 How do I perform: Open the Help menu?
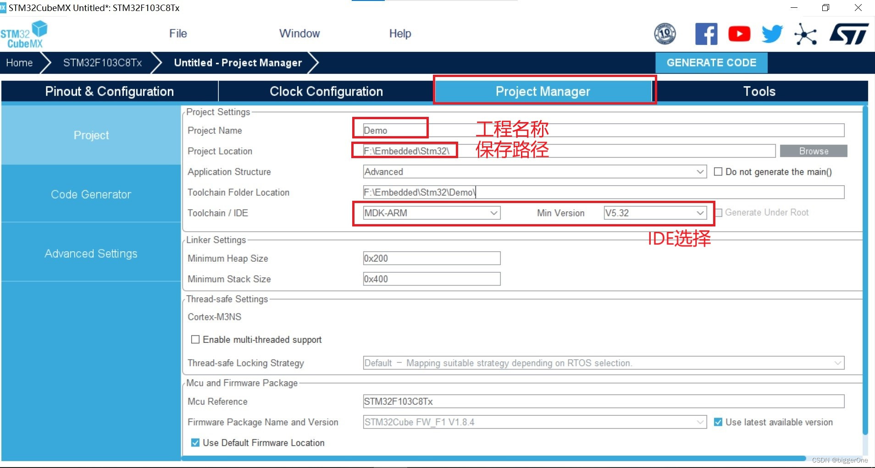tap(400, 33)
